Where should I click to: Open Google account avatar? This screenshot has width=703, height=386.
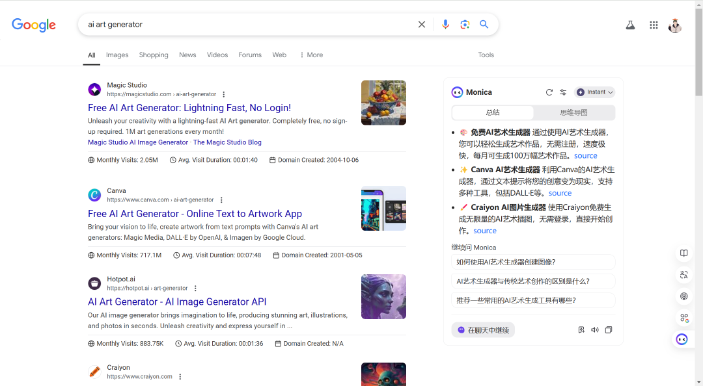(675, 25)
